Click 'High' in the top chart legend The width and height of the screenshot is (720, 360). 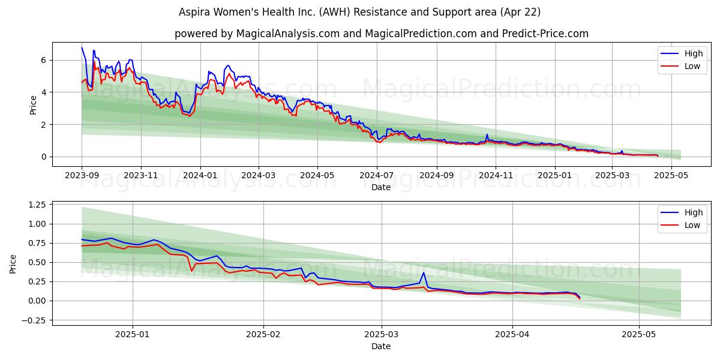tap(694, 53)
